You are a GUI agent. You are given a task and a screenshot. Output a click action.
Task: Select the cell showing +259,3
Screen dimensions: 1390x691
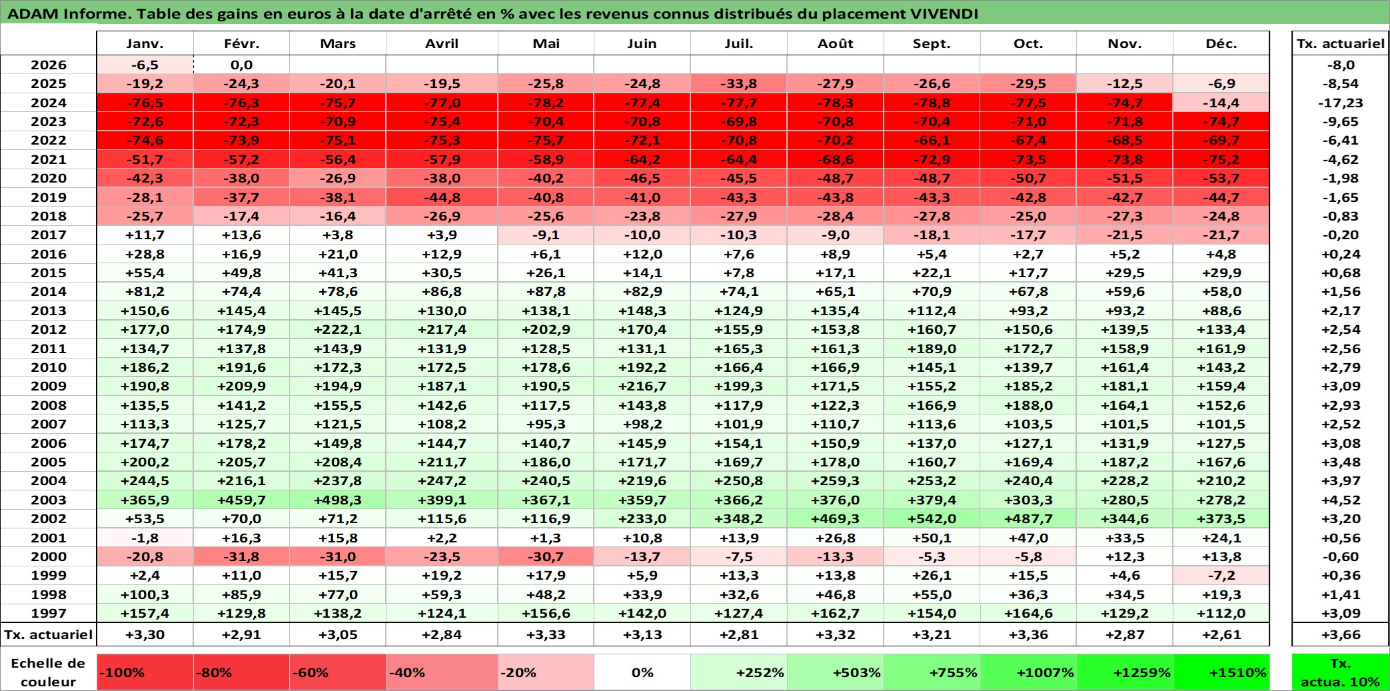click(x=836, y=480)
